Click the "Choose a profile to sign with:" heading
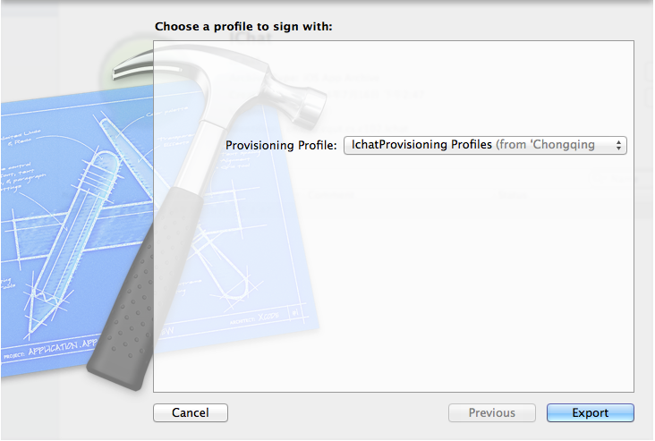 click(243, 27)
